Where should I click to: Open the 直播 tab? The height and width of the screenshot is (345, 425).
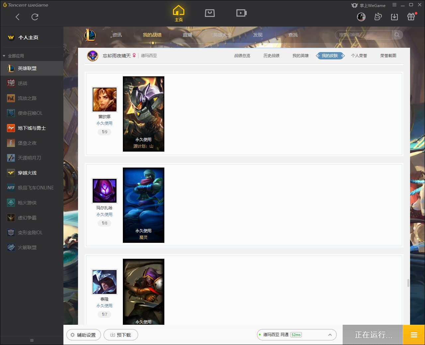pos(188,35)
